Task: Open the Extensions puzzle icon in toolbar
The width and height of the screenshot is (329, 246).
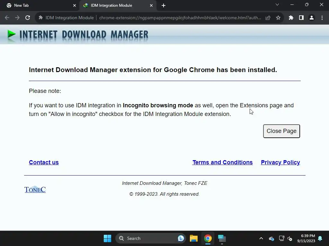Action: (291, 18)
